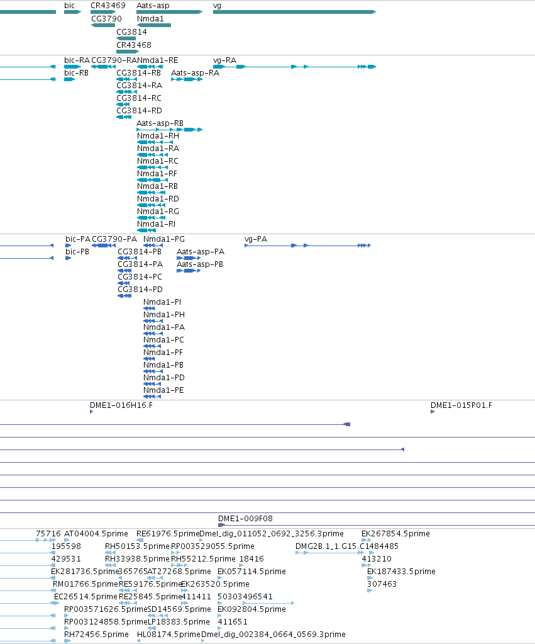535x644 pixels.
Task: Click the CG3790 gene label
Action: pyautogui.click(x=107, y=19)
